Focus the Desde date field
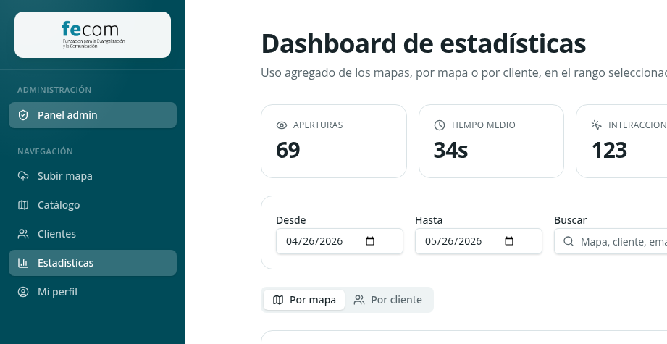 340,241
